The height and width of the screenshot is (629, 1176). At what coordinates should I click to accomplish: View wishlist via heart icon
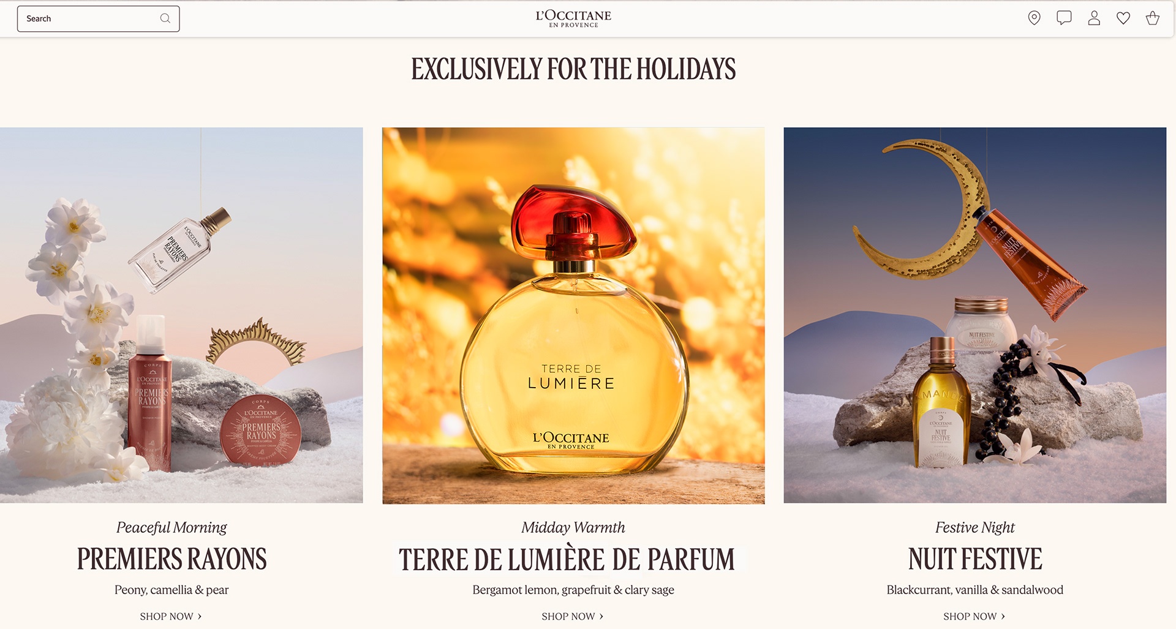(1123, 18)
